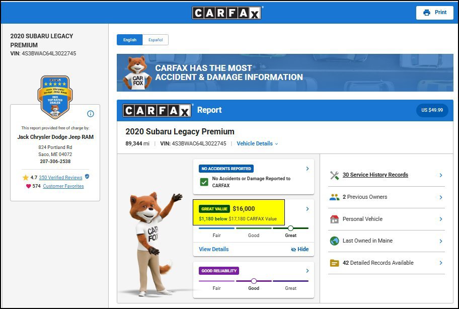This screenshot has width=459, height=309.
Task: Open 30 Service History Records row
Action: coord(387,175)
